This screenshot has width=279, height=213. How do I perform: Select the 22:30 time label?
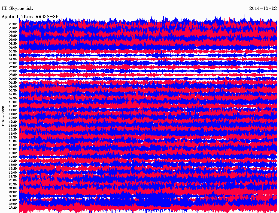tap(13, 200)
